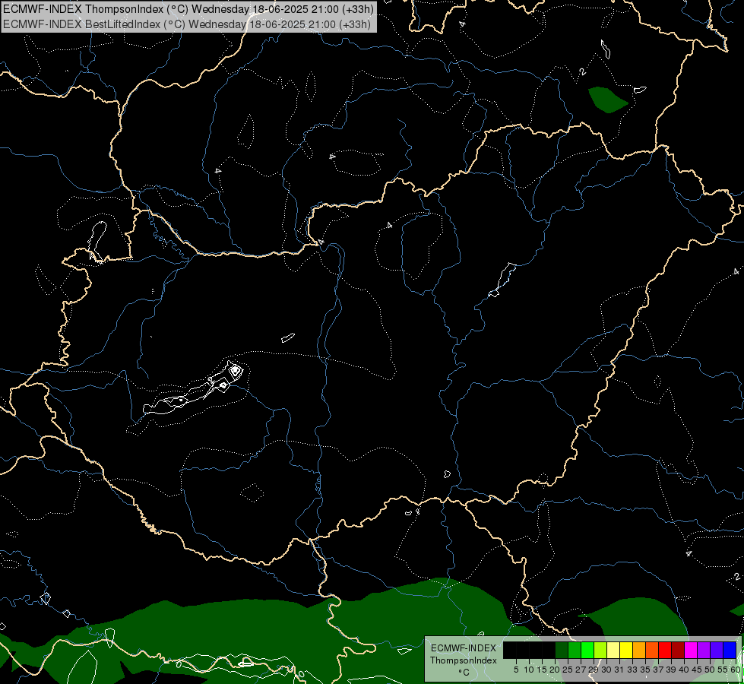Click the orange 33–35 legend swatch
This screenshot has width=744, height=684.
pyautogui.click(x=639, y=650)
